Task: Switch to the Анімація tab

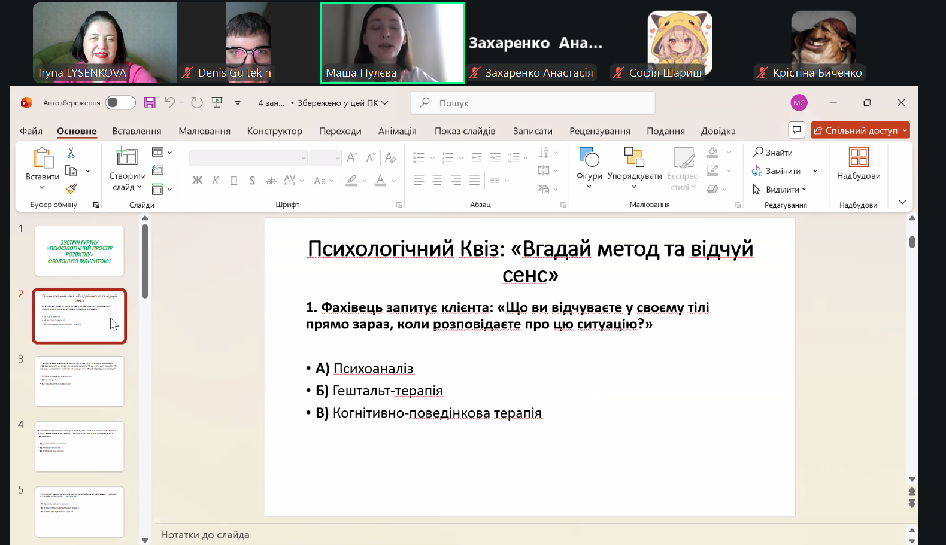Action: point(397,131)
